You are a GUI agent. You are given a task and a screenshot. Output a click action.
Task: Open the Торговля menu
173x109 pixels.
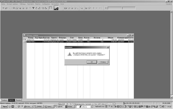click(30, 4)
